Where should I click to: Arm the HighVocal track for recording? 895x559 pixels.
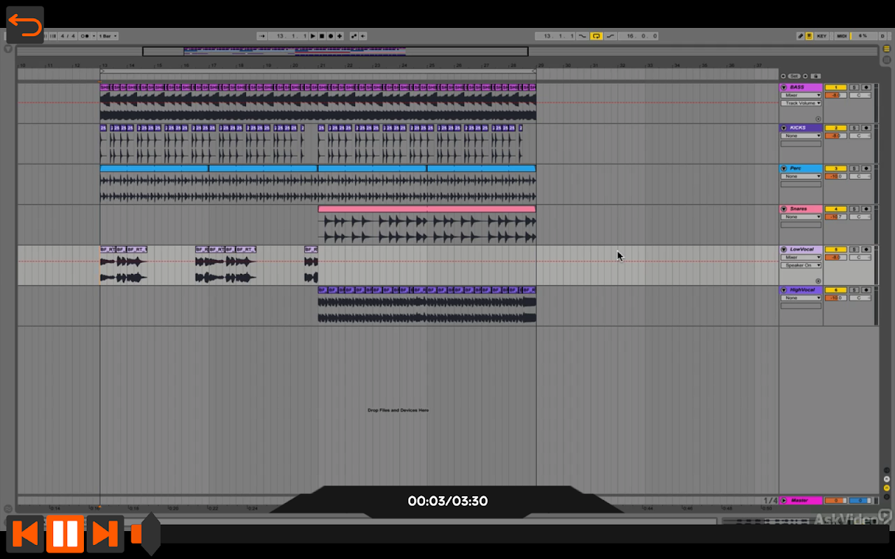[x=866, y=290]
